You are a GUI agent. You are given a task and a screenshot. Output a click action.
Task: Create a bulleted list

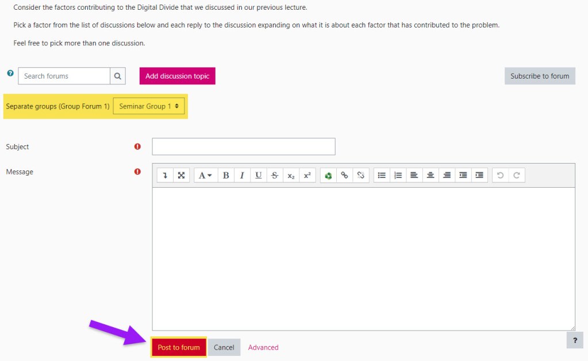(381, 176)
